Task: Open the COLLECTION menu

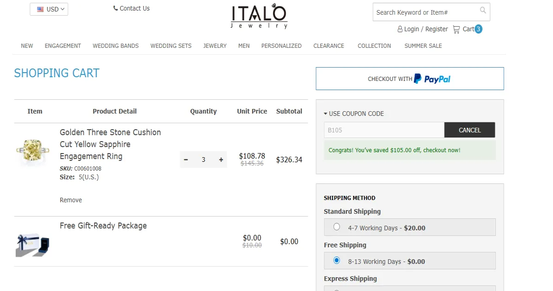Action: coord(374,46)
